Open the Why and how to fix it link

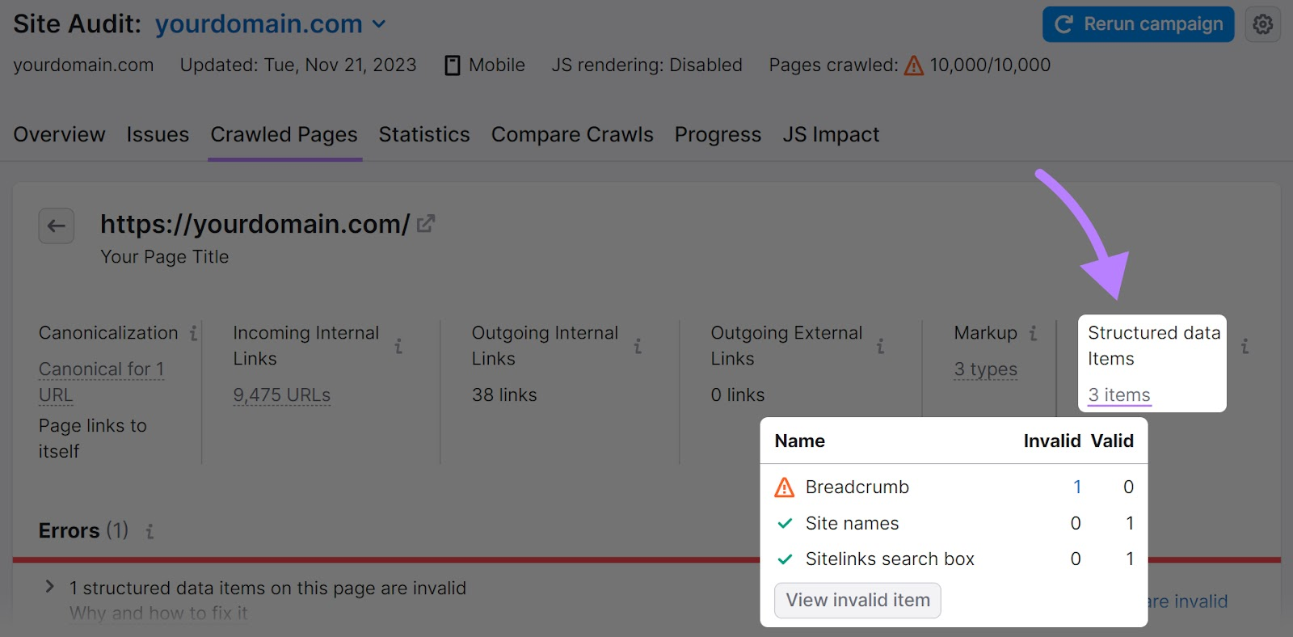158,614
